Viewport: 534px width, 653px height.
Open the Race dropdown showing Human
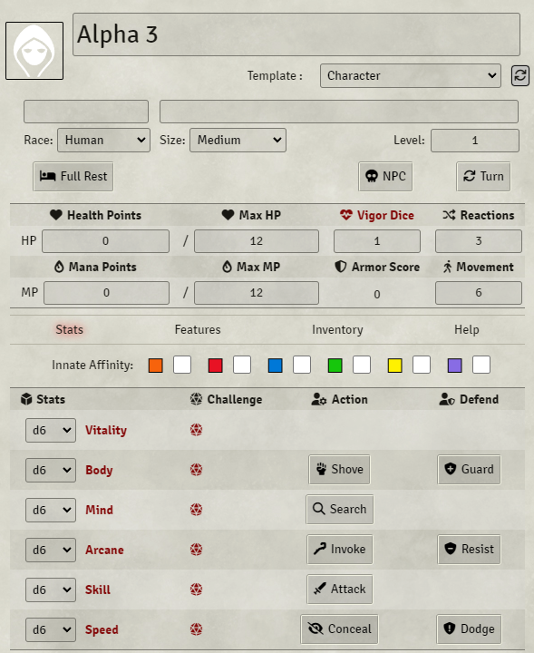103,140
